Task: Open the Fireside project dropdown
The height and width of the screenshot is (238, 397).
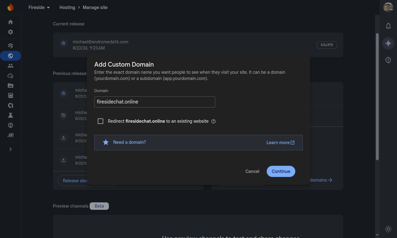Action: pyautogui.click(x=39, y=7)
